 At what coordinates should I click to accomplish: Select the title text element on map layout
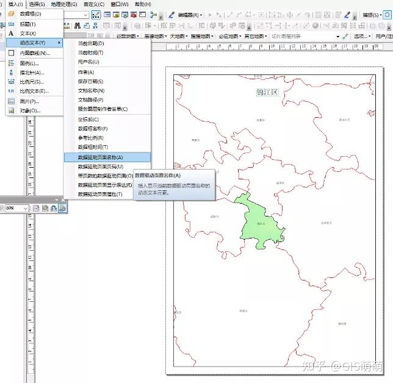coord(267,92)
